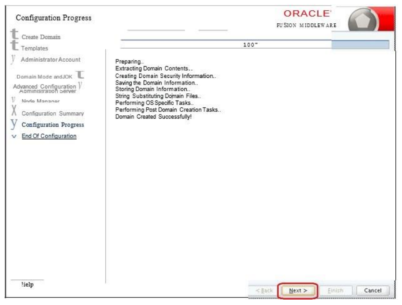Click 'Domain Created Successfully!' message

coord(153,117)
